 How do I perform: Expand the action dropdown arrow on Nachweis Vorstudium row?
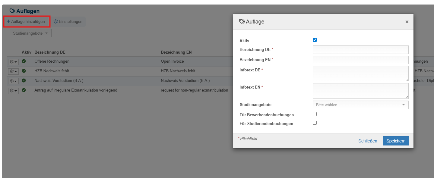point(16,81)
